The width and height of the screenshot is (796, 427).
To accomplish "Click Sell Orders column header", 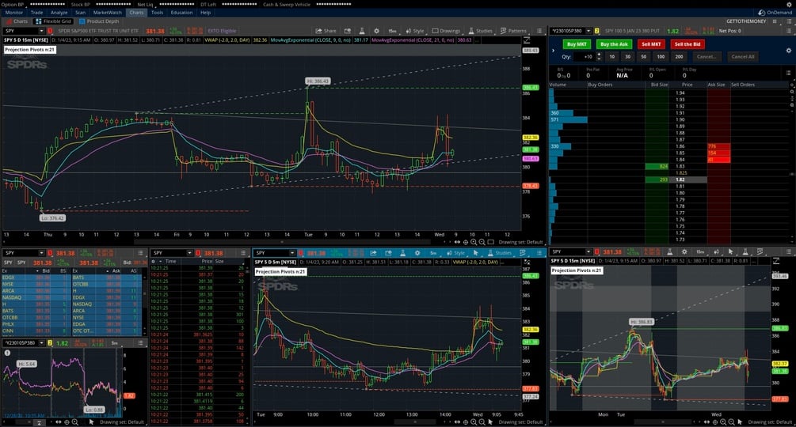I will point(743,85).
